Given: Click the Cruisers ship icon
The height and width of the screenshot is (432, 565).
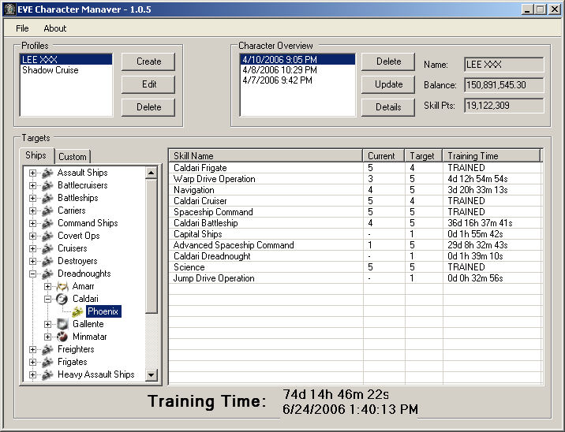Looking at the screenshot, I should tap(47, 248).
